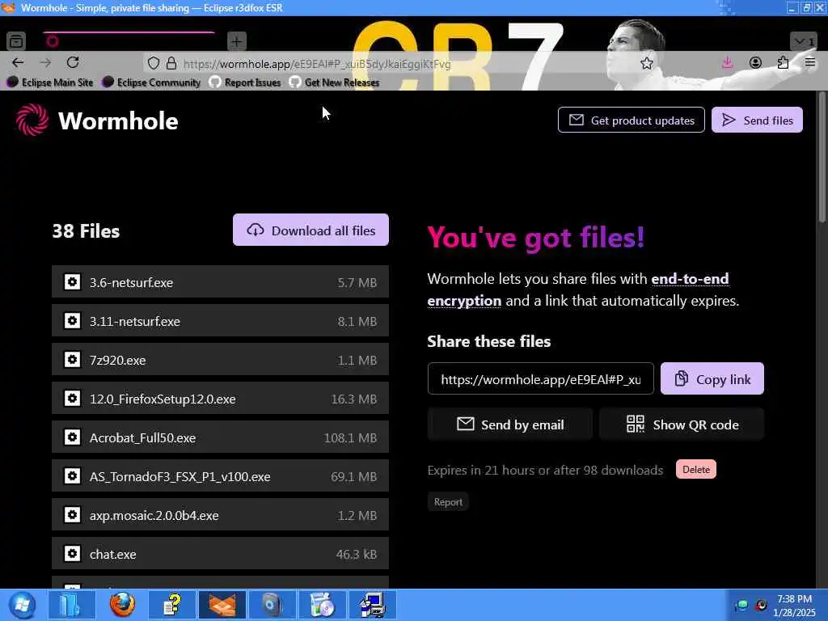This screenshot has height=621, width=828.
Task: Open the r3dfox fox taskbar icon
Action: tap(222, 605)
